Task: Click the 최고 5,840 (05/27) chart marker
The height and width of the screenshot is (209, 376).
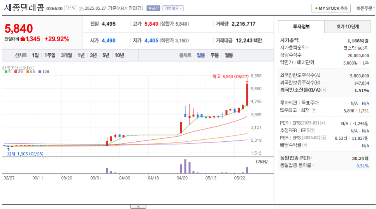Action: 230,76
